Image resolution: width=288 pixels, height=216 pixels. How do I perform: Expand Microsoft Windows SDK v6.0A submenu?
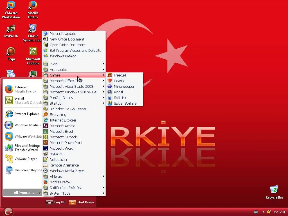click(x=74, y=92)
